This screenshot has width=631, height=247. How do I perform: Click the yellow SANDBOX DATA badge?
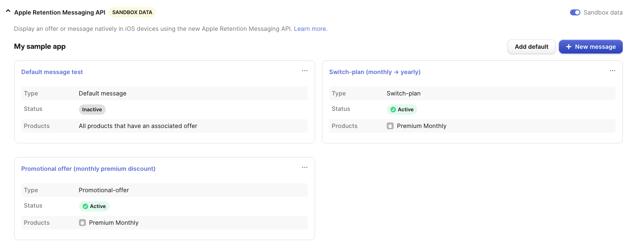[132, 12]
